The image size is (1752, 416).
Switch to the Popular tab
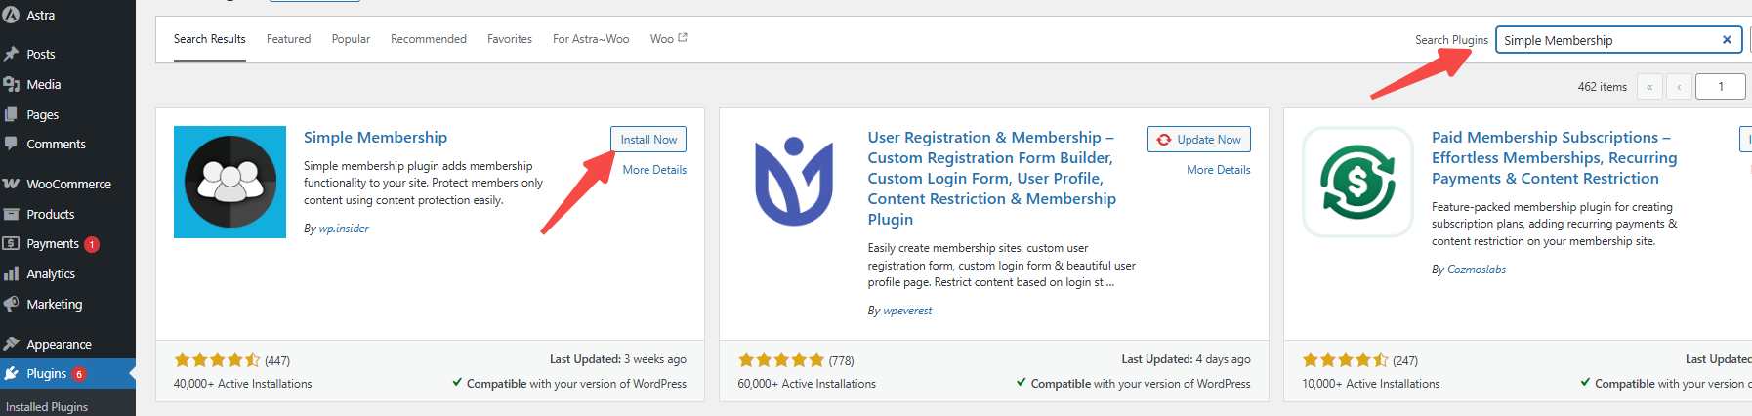(351, 39)
